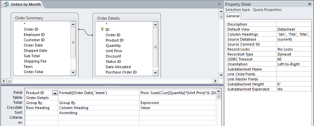Click the Format([Order Date],"mmm") field cell
The height and width of the screenshot is (126, 314).
pyautogui.click(x=99, y=93)
